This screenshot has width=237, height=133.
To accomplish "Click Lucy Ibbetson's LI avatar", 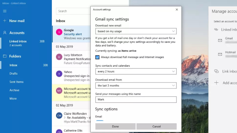I will pyautogui.click(x=59, y=57).
